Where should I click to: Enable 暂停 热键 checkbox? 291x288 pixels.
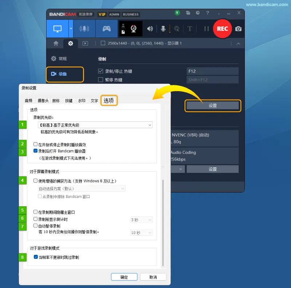(x=100, y=80)
